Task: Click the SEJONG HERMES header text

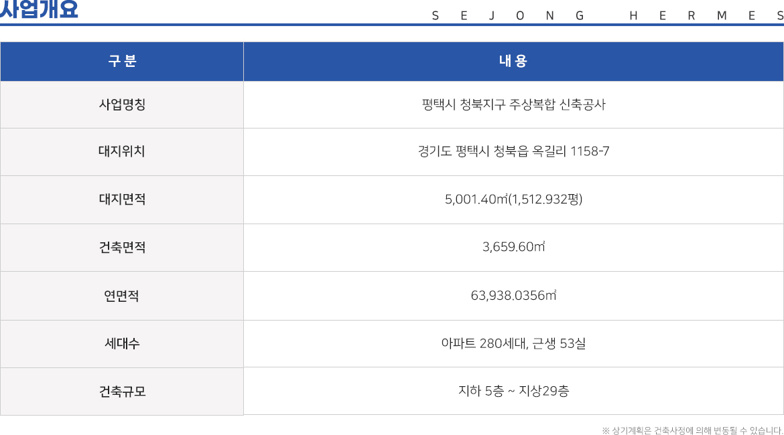Action: tap(608, 16)
